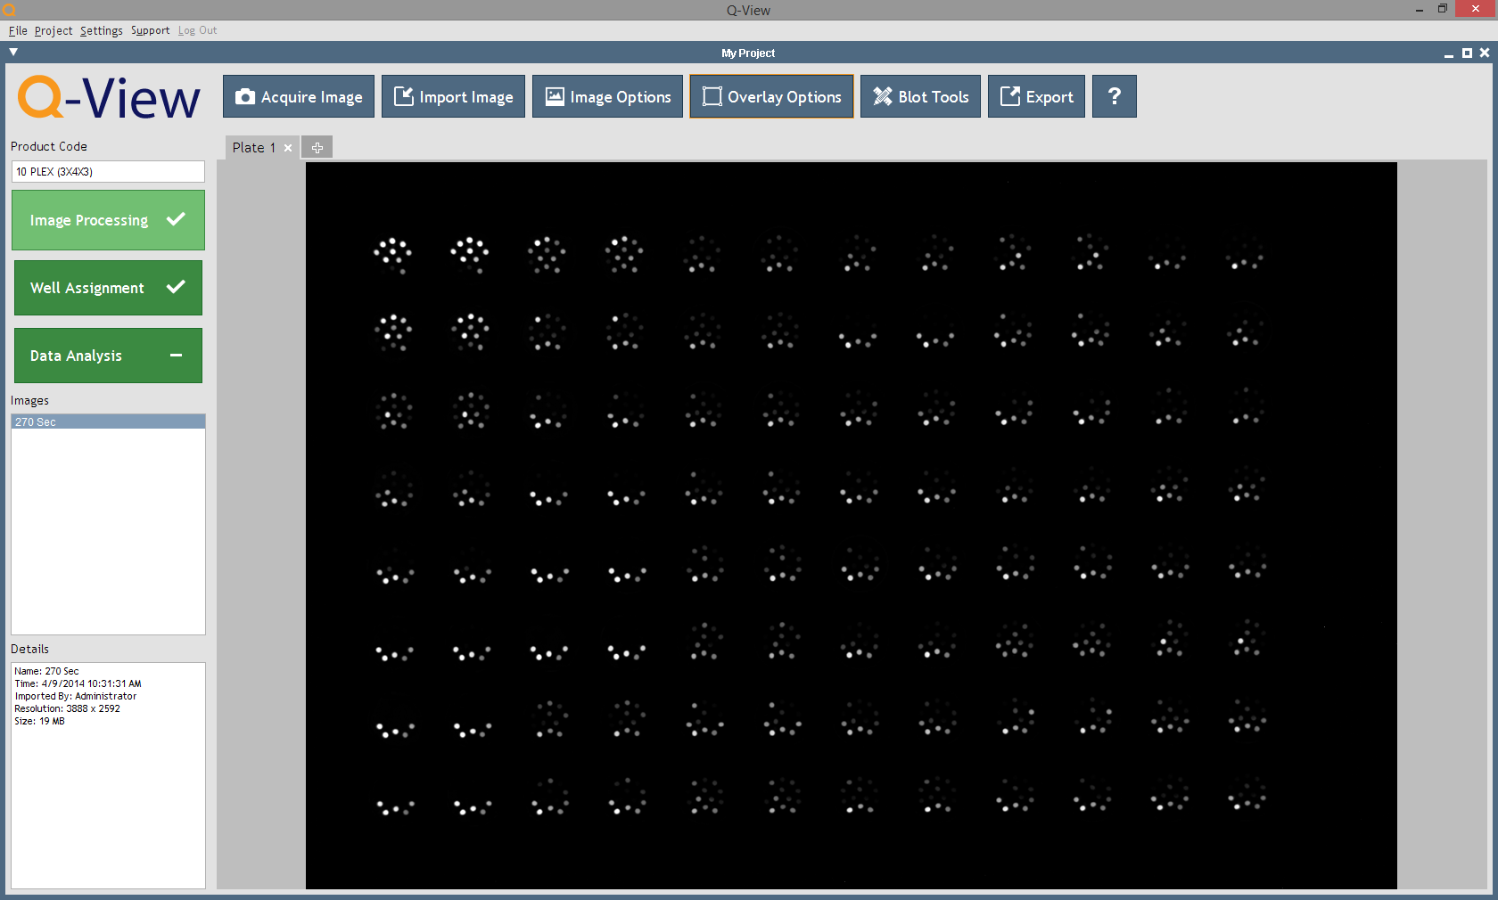
Task: Open help with the question mark button
Action: (1114, 96)
